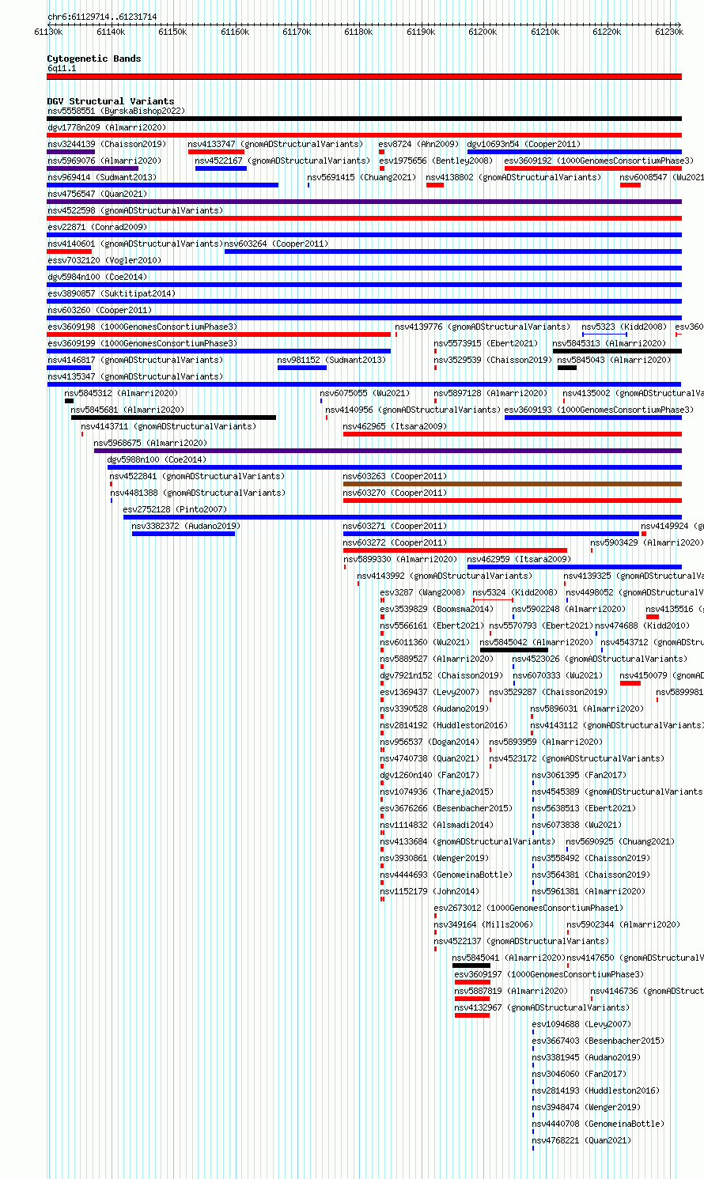
Task: Select nsv4132967 gnomAD variant label
Action: [543, 1008]
